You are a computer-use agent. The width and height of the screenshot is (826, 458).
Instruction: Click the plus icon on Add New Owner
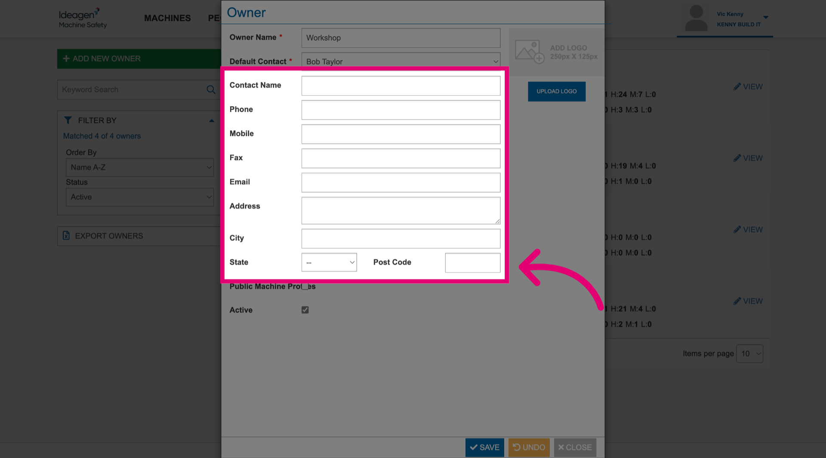[x=66, y=59]
